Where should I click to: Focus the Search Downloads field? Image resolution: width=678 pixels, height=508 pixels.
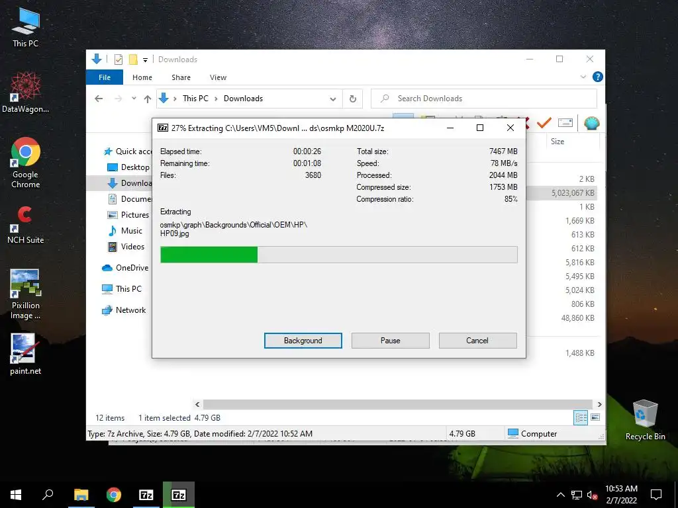click(x=484, y=99)
